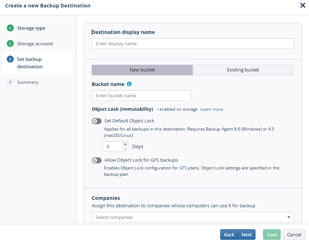This screenshot has height=243, width=309.
Task: Focus the Destination display name field
Action: click(x=193, y=44)
